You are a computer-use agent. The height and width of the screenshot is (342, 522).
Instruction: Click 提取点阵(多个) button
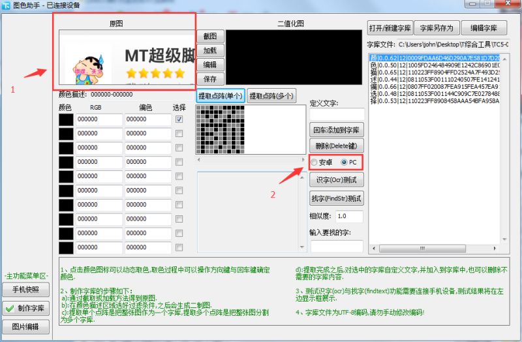pos(271,96)
